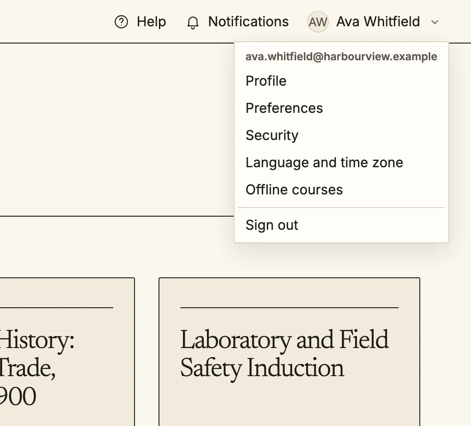Open the History course card title

tap(37, 368)
